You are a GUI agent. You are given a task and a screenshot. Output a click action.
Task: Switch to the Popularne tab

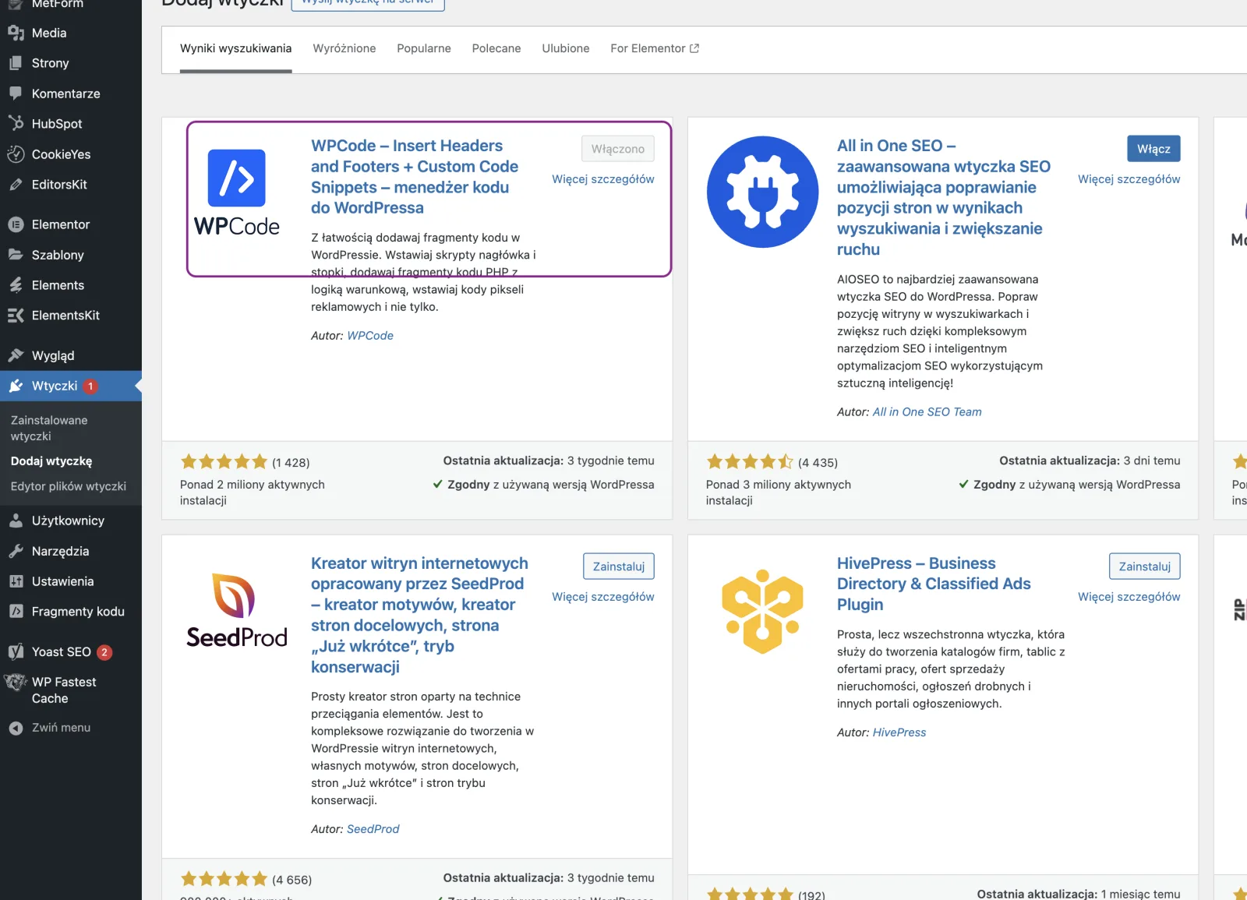coord(424,48)
